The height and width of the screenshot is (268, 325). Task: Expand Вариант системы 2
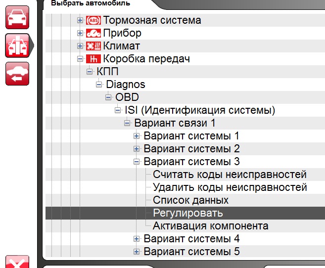click(x=137, y=149)
